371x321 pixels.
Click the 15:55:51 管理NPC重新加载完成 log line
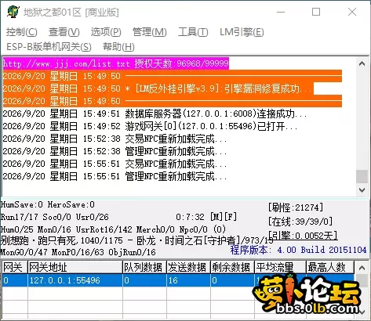click(115, 176)
